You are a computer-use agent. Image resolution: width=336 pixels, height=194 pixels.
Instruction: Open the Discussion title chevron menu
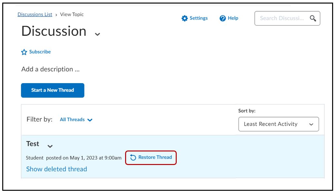[97, 34]
